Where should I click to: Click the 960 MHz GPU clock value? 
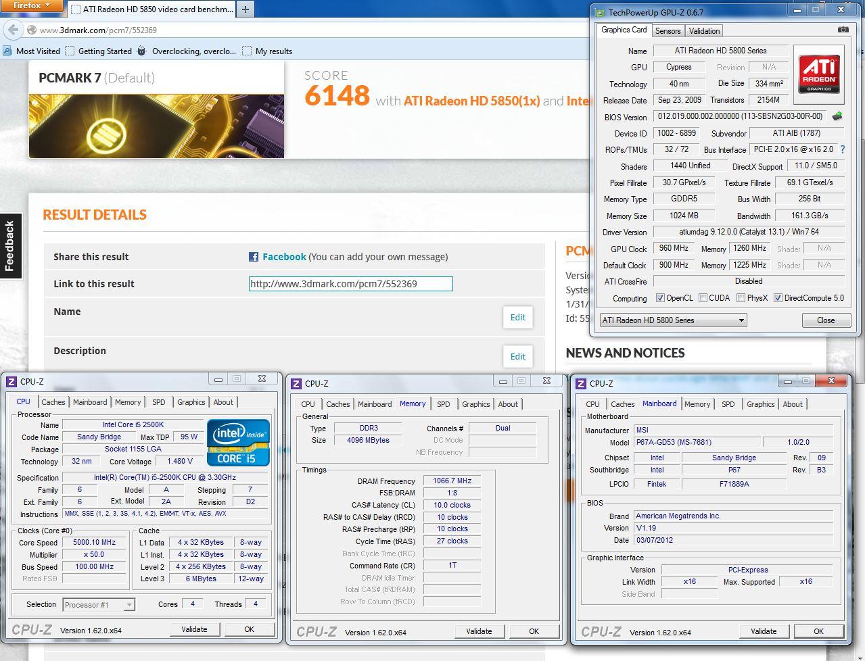673,248
